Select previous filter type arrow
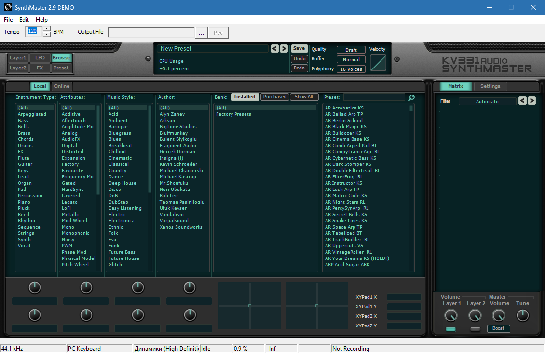This screenshot has width=545, height=353. 522,101
